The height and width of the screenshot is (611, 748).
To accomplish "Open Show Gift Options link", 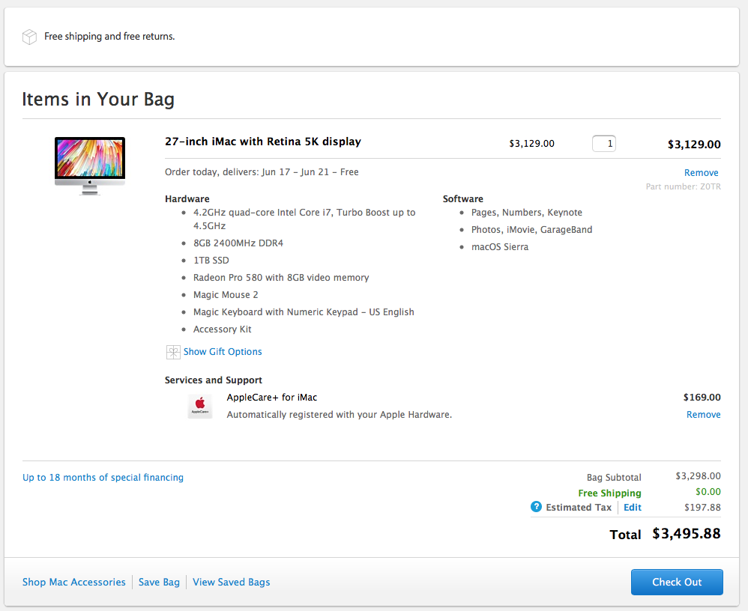I will pos(223,352).
